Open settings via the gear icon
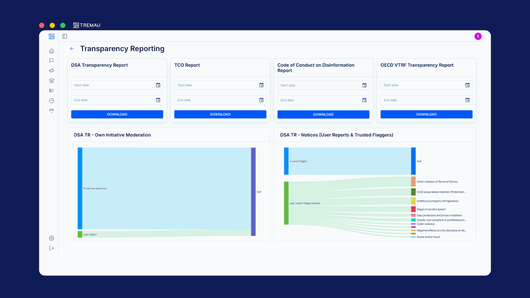The height and width of the screenshot is (298, 530). (x=52, y=238)
